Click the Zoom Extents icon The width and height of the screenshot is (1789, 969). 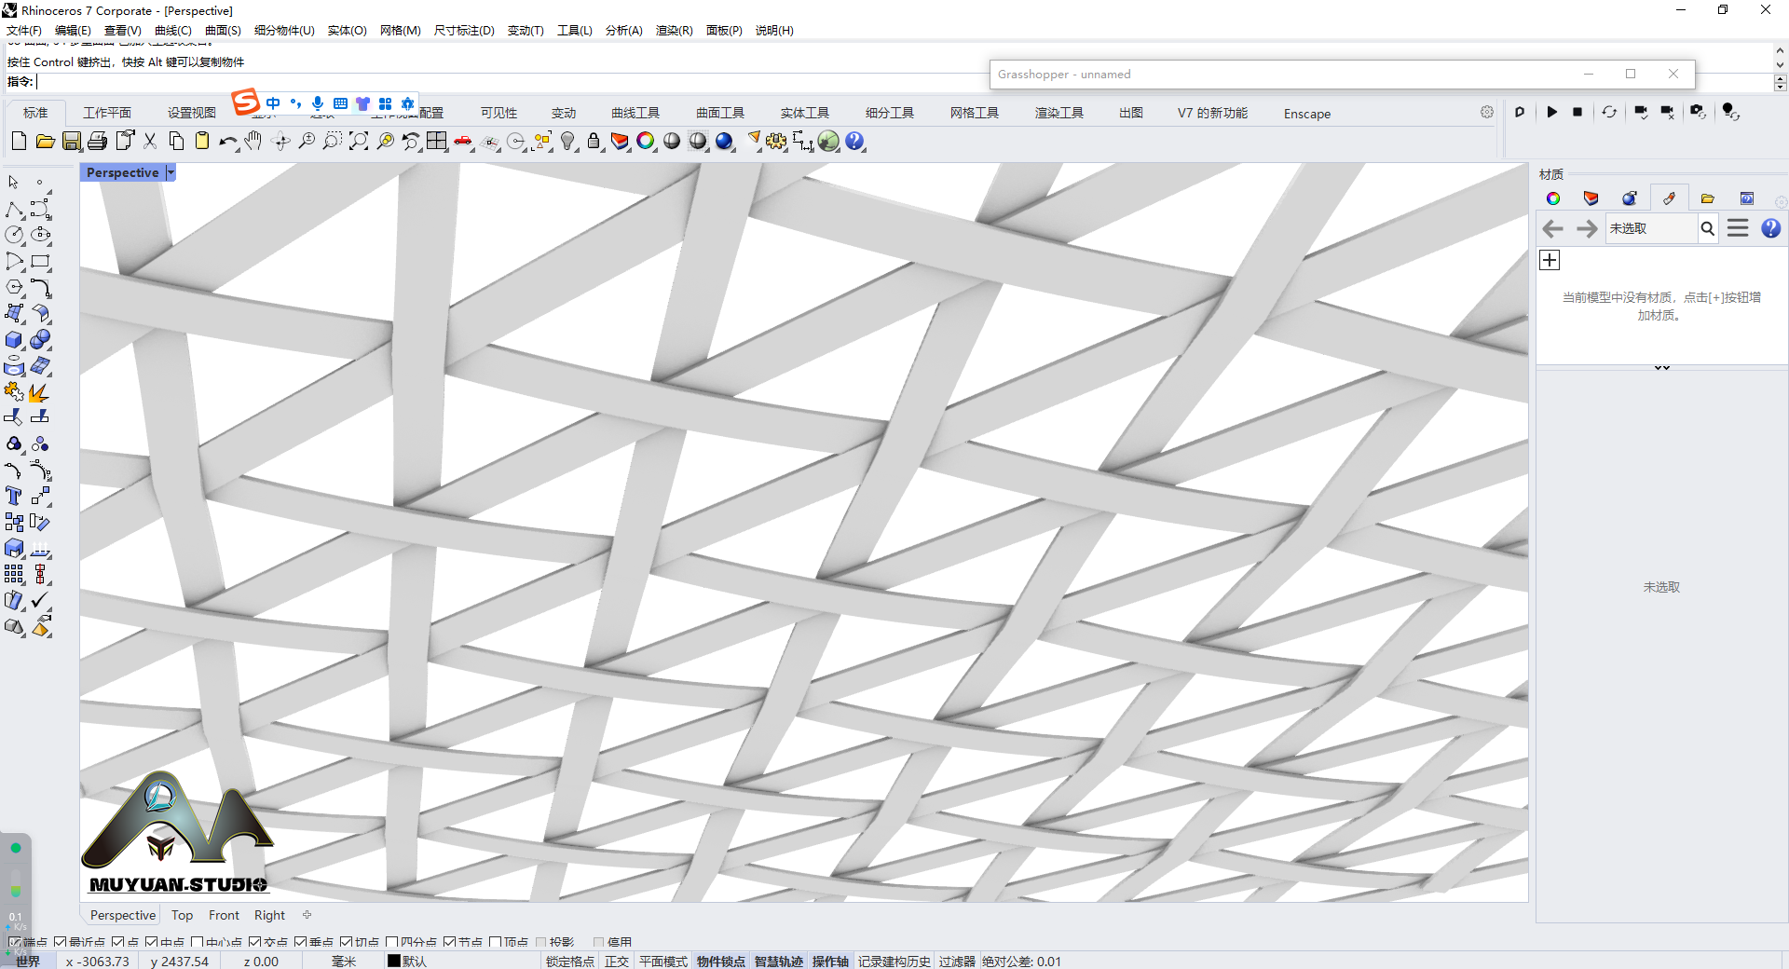(x=359, y=141)
